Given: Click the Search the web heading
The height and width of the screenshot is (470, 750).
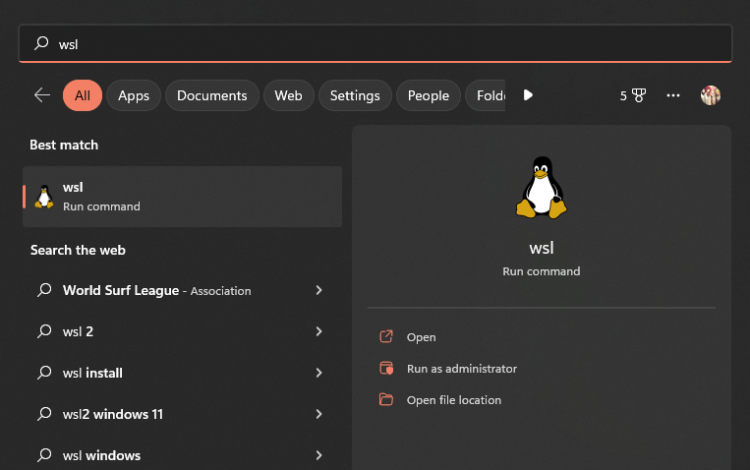Looking at the screenshot, I should 78,250.
